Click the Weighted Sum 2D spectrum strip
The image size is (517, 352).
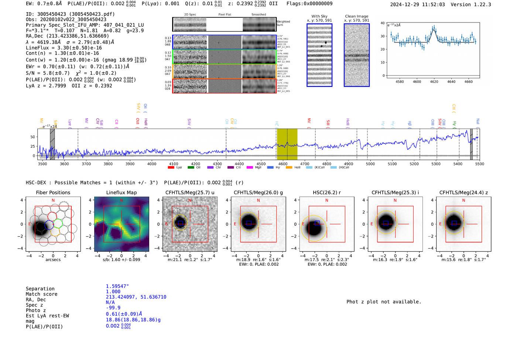pos(224,24)
